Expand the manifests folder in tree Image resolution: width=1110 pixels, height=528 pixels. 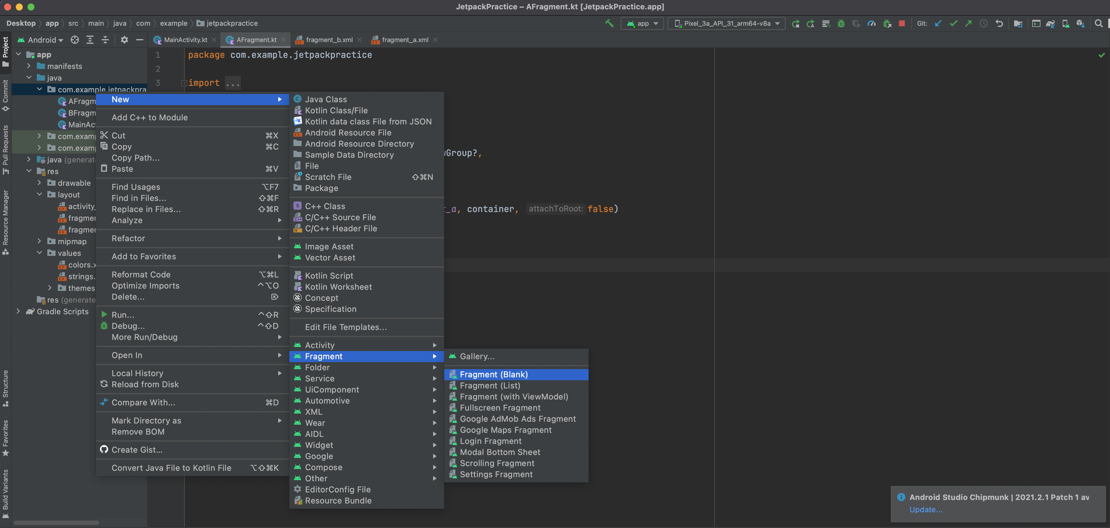click(29, 66)
